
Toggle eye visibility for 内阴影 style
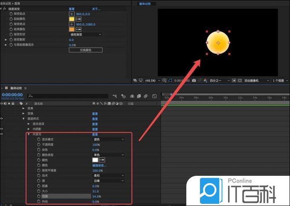(2, 129)
